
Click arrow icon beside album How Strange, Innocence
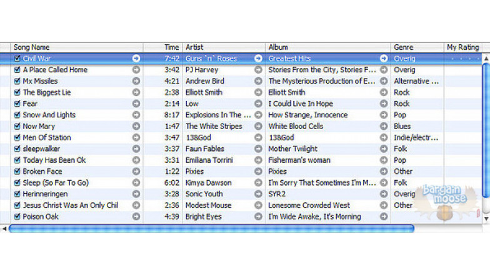384,115
